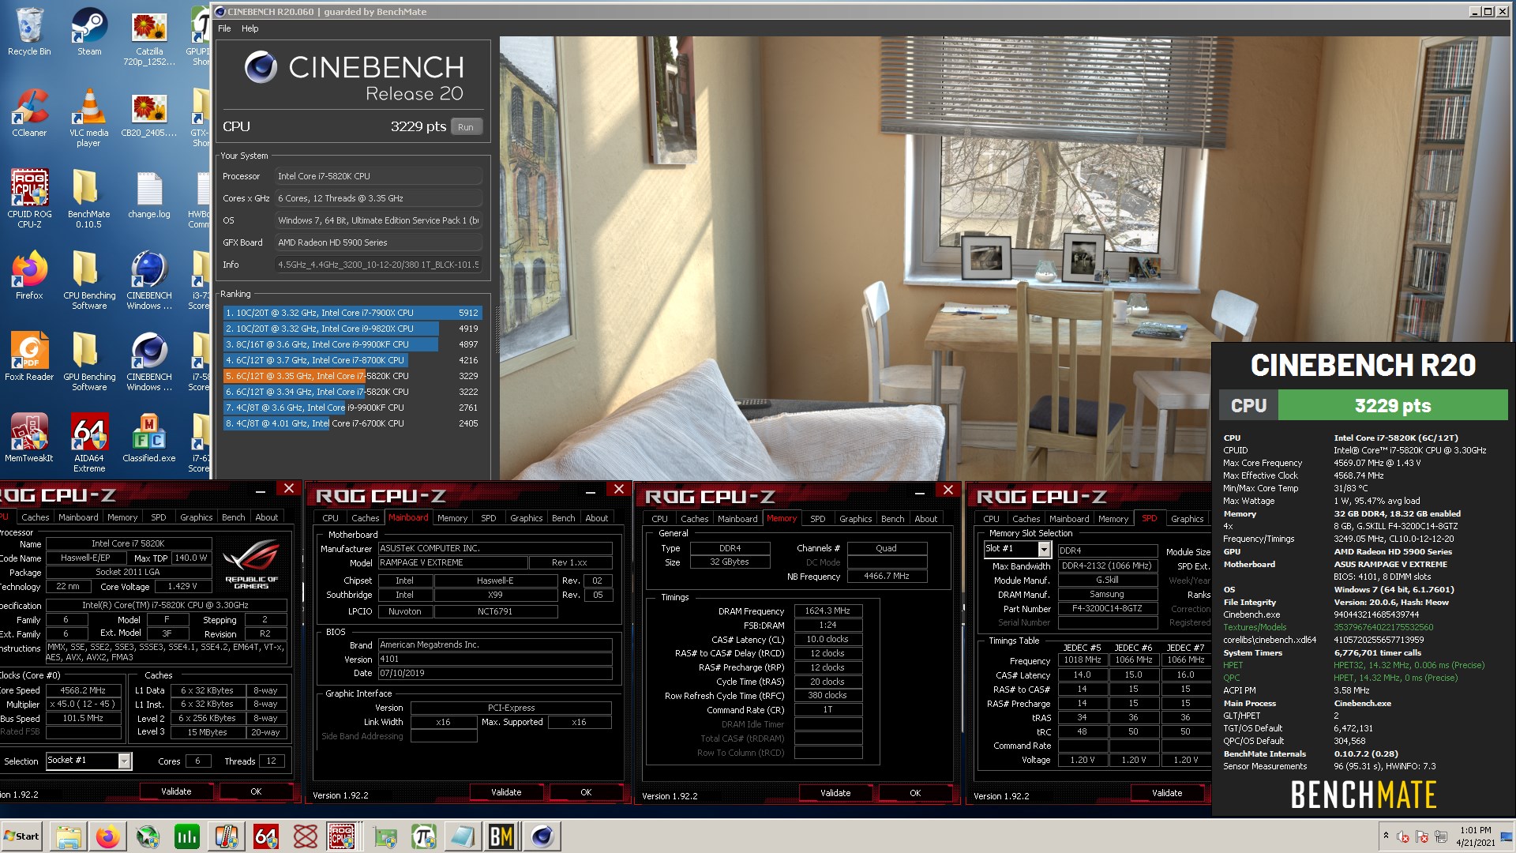The image size is (1516, 853).
Task: Open Foxit Reader desktop icon
Action: pyautogui.click(x=29, y=357)
